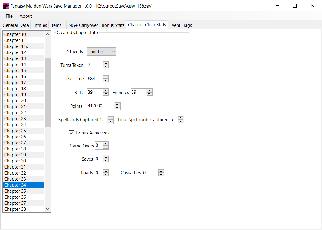This screenshot has height=230, width=322.
Task: Toggle the Bonus Achieved checkbox
Action: click(x=72, y=133)
